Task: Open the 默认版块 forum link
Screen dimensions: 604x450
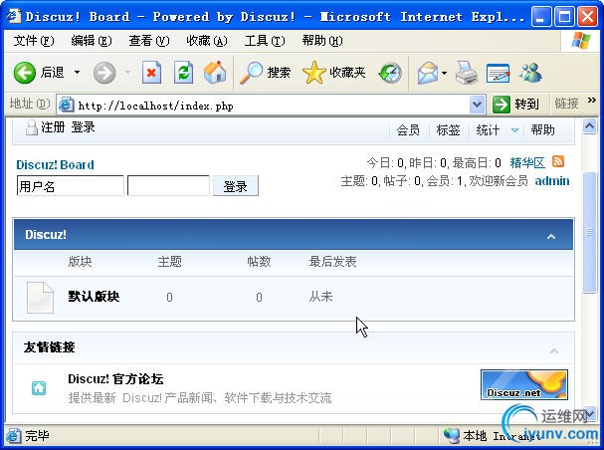Action: click(94, 297)
